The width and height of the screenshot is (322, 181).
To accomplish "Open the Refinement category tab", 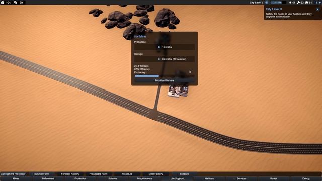I will [x=48, y=179].
